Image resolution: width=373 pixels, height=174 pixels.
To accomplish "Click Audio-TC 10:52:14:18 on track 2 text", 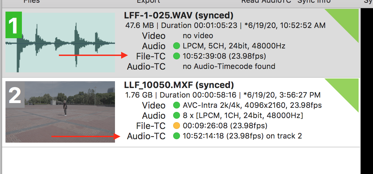I will [x=242, y=136].
